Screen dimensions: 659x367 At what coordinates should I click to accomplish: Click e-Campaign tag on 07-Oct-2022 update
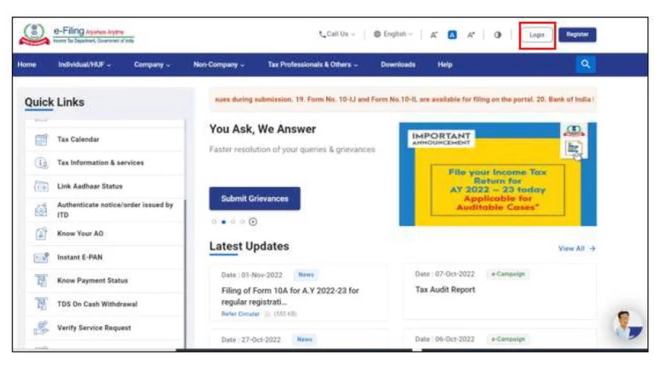pos(507,274)
